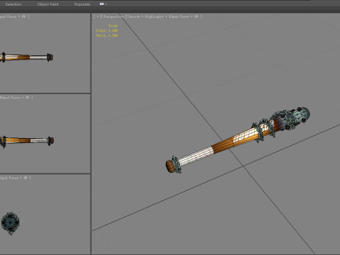Click the Verts count statistic
This screenshot has height=255, width=340.
coord(107,35)
